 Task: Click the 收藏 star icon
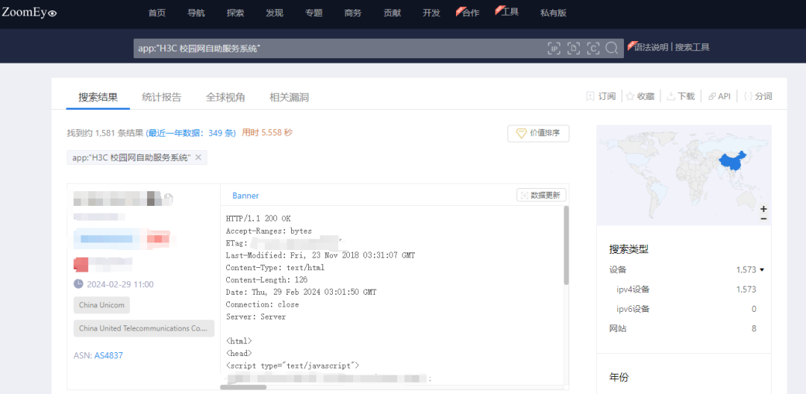tap(630, 96)
